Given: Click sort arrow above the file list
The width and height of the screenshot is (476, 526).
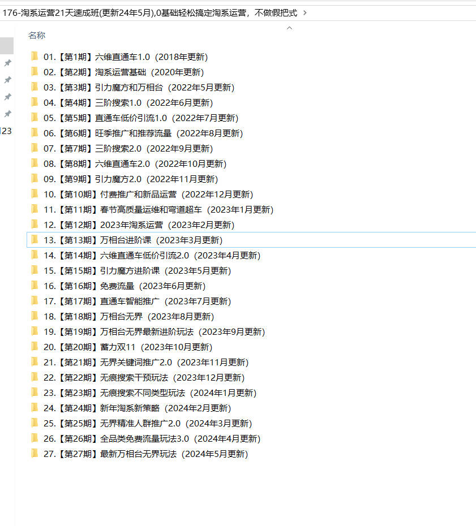Looking at the screenshot, I should pos(289,28).
